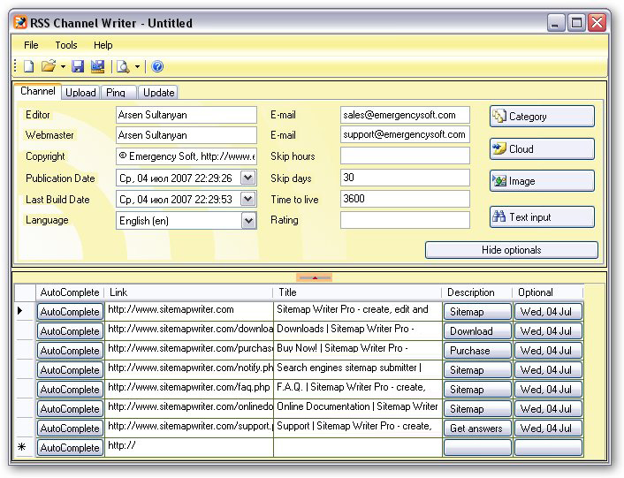
Task: Click the Title column header
Action: [x=357, y=292]
